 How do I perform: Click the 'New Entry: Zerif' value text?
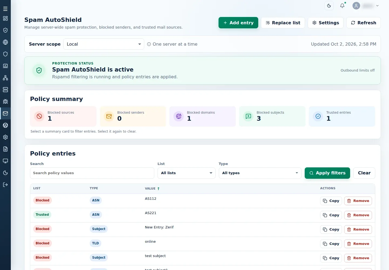159,227
